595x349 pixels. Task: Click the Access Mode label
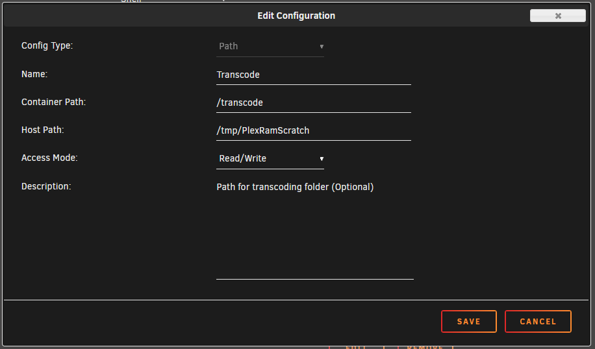point(49,158)
